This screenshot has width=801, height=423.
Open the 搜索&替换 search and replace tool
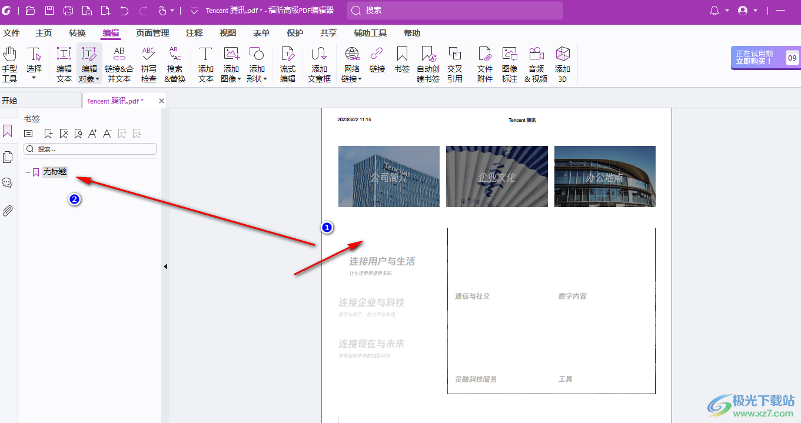tap(174, 63)
